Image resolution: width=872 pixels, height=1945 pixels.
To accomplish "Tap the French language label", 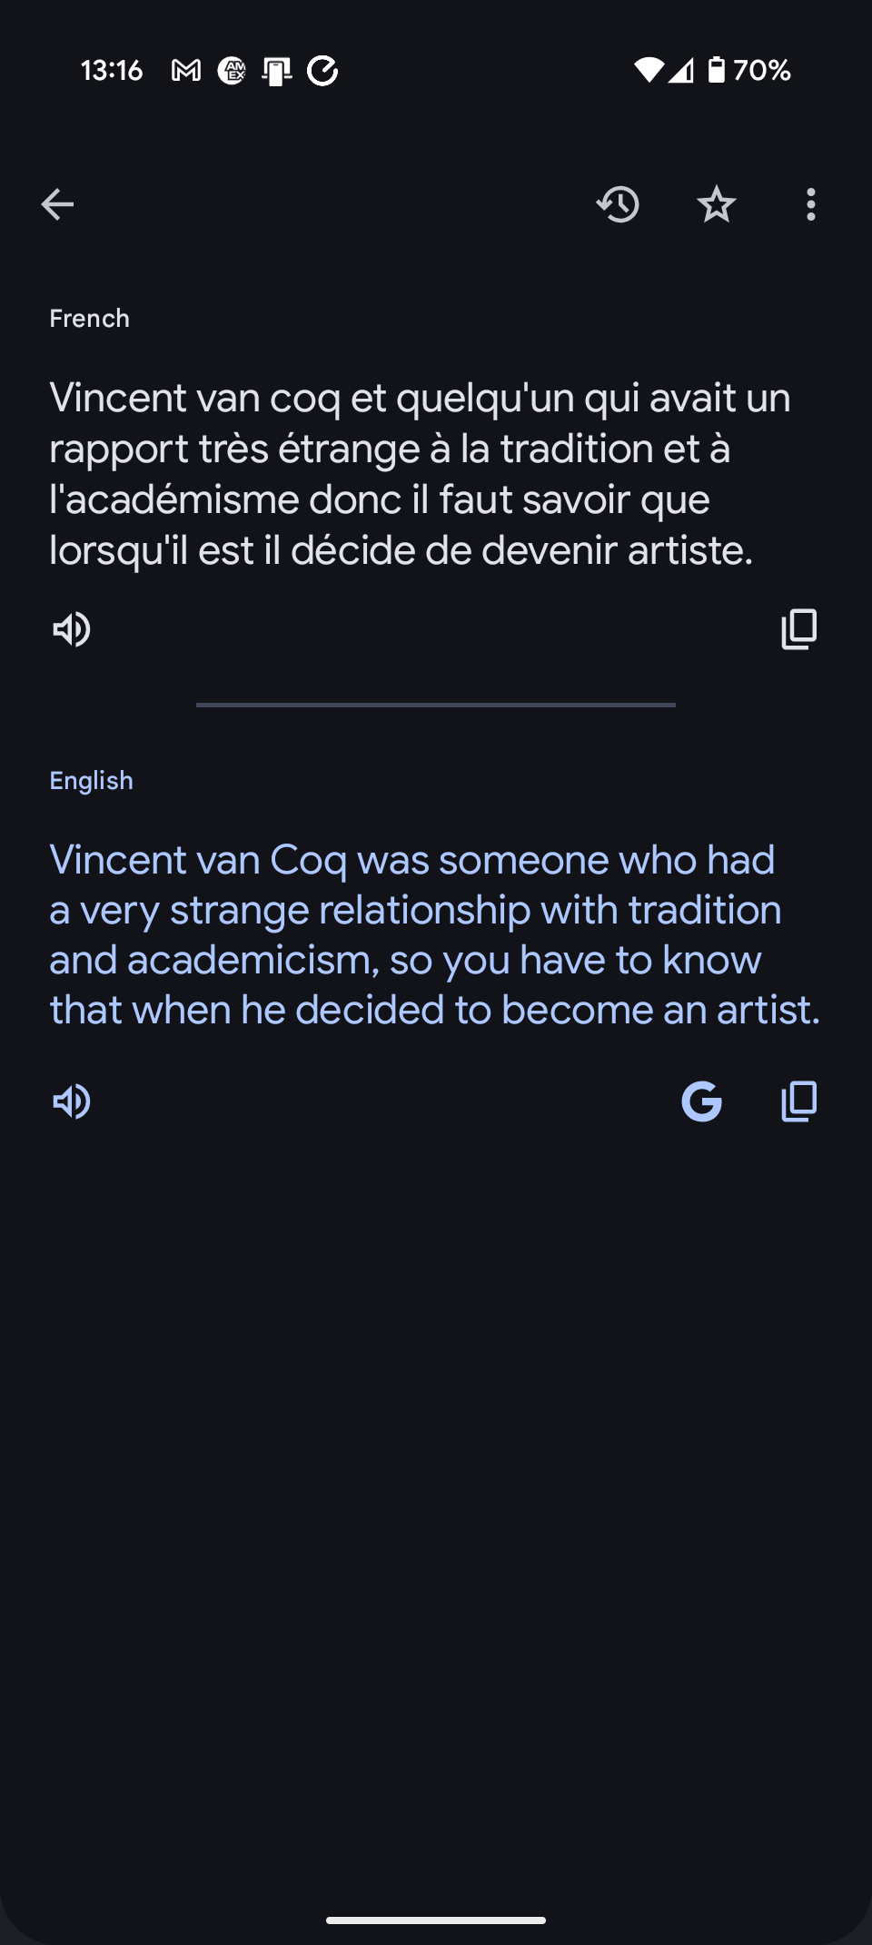I will (89, 319).
